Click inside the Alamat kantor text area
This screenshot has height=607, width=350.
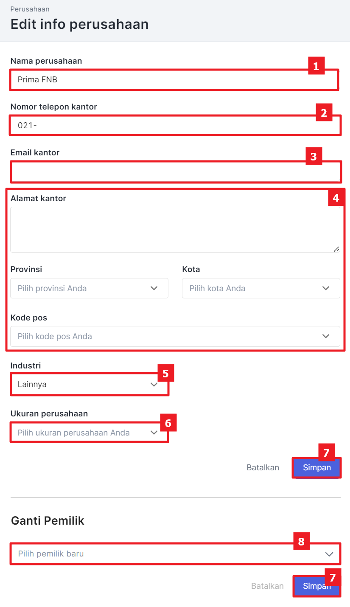(x=175, y=230)
